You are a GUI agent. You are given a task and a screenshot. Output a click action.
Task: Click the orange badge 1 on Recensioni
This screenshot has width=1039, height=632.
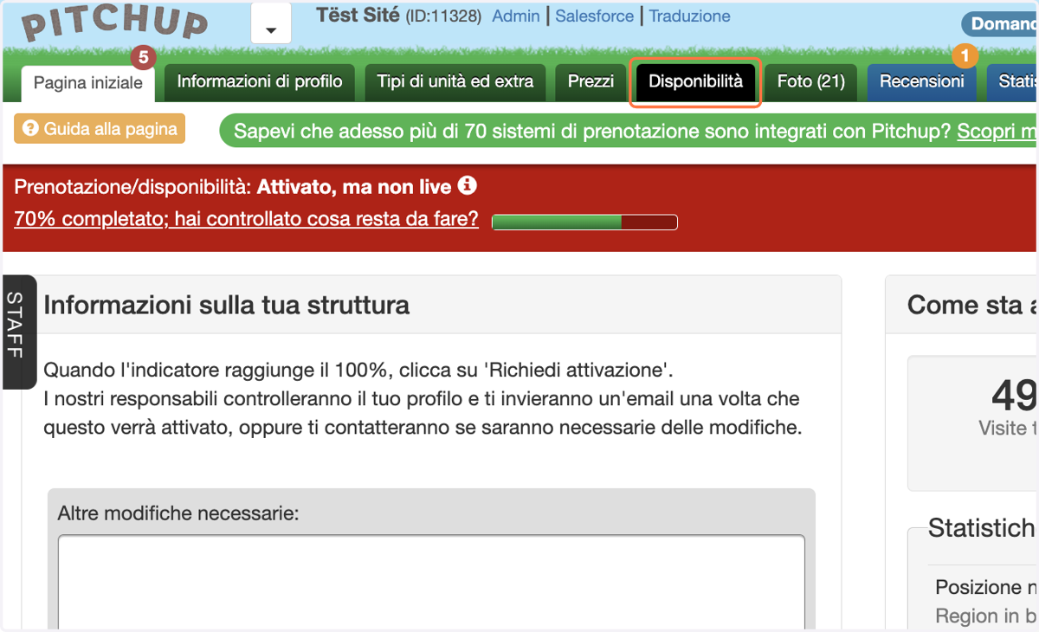965,57
